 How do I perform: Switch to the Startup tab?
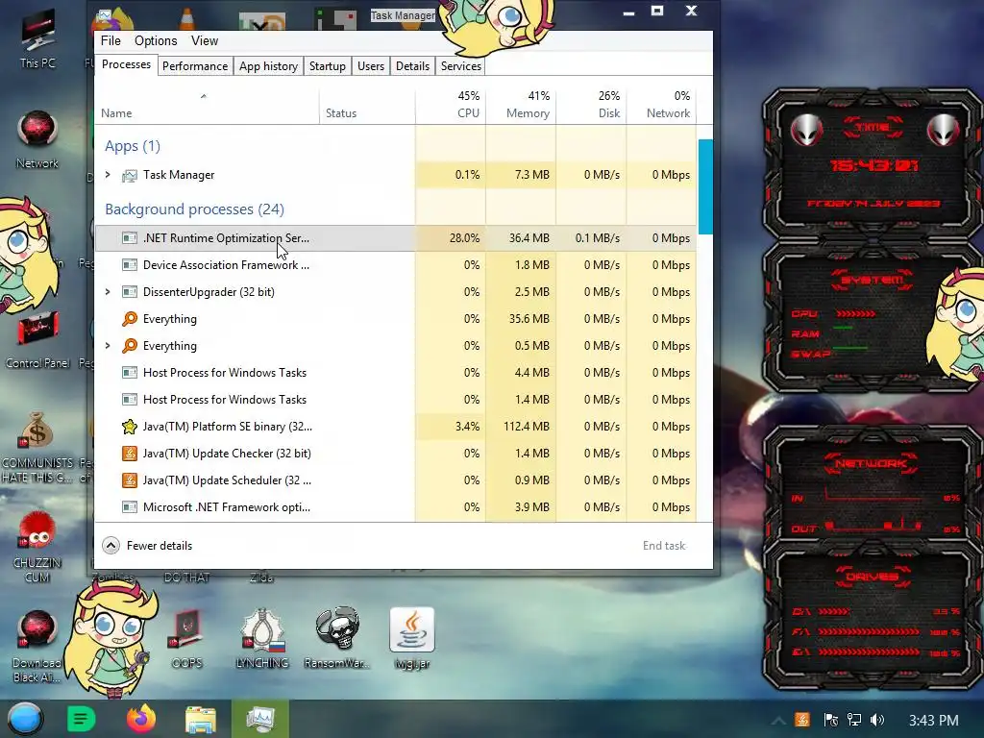click(x=328, y=66)
